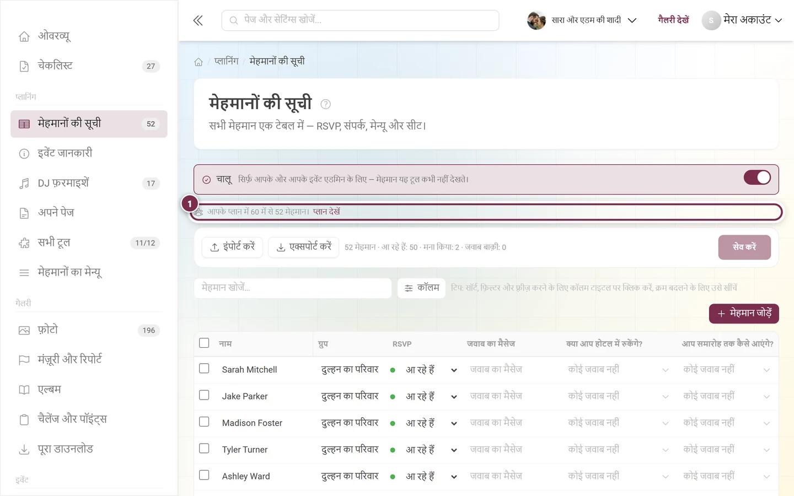The height and width of the screenshot is (496, 794).
Task: Click the RSVP column header
Action: [x=402, y=344]
